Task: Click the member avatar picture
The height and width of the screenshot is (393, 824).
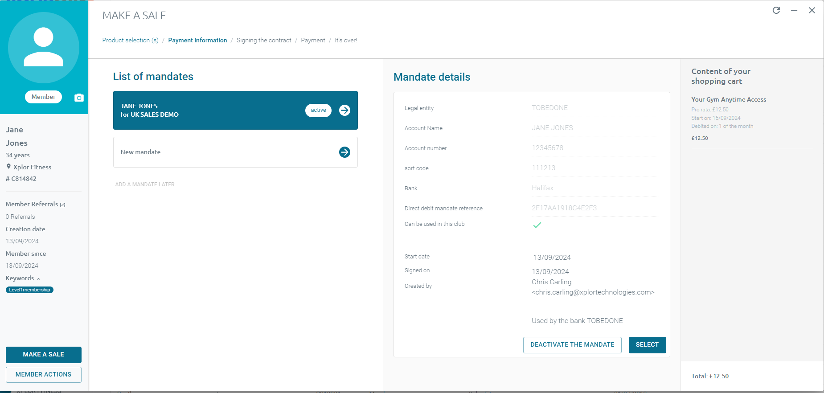Action: pyautogui.click(x=44, y=48)
